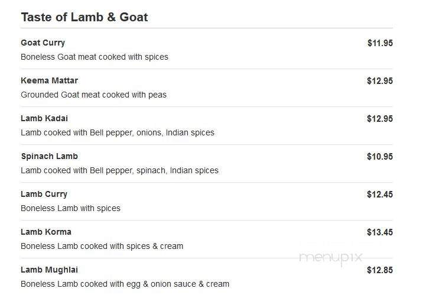Image resolution: width=426 pixels, height=298 pixels.
Task: Click the Boneless Lamb with spices text
Action: pos(71,208)
